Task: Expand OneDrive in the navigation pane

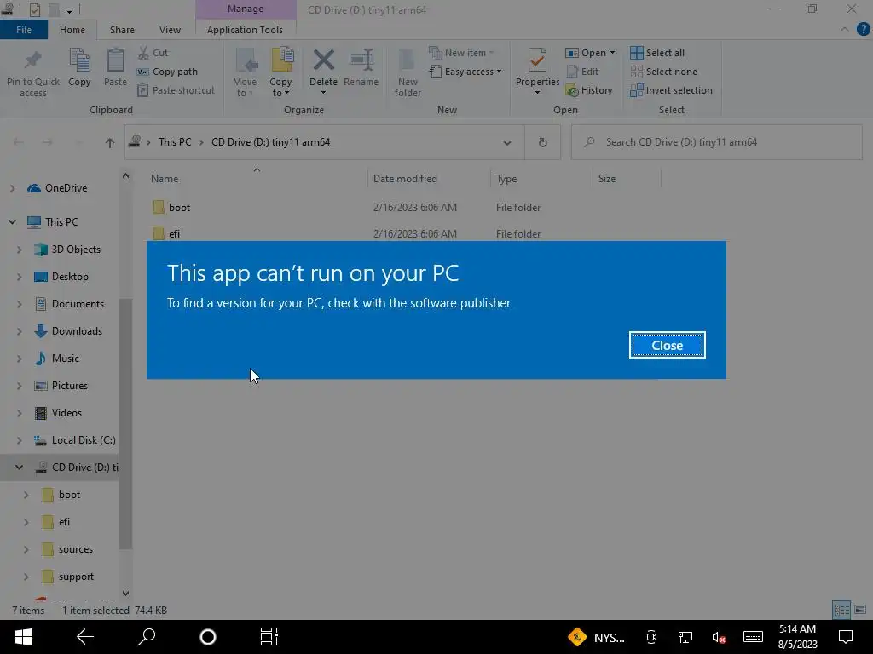Action: (12, 188)
